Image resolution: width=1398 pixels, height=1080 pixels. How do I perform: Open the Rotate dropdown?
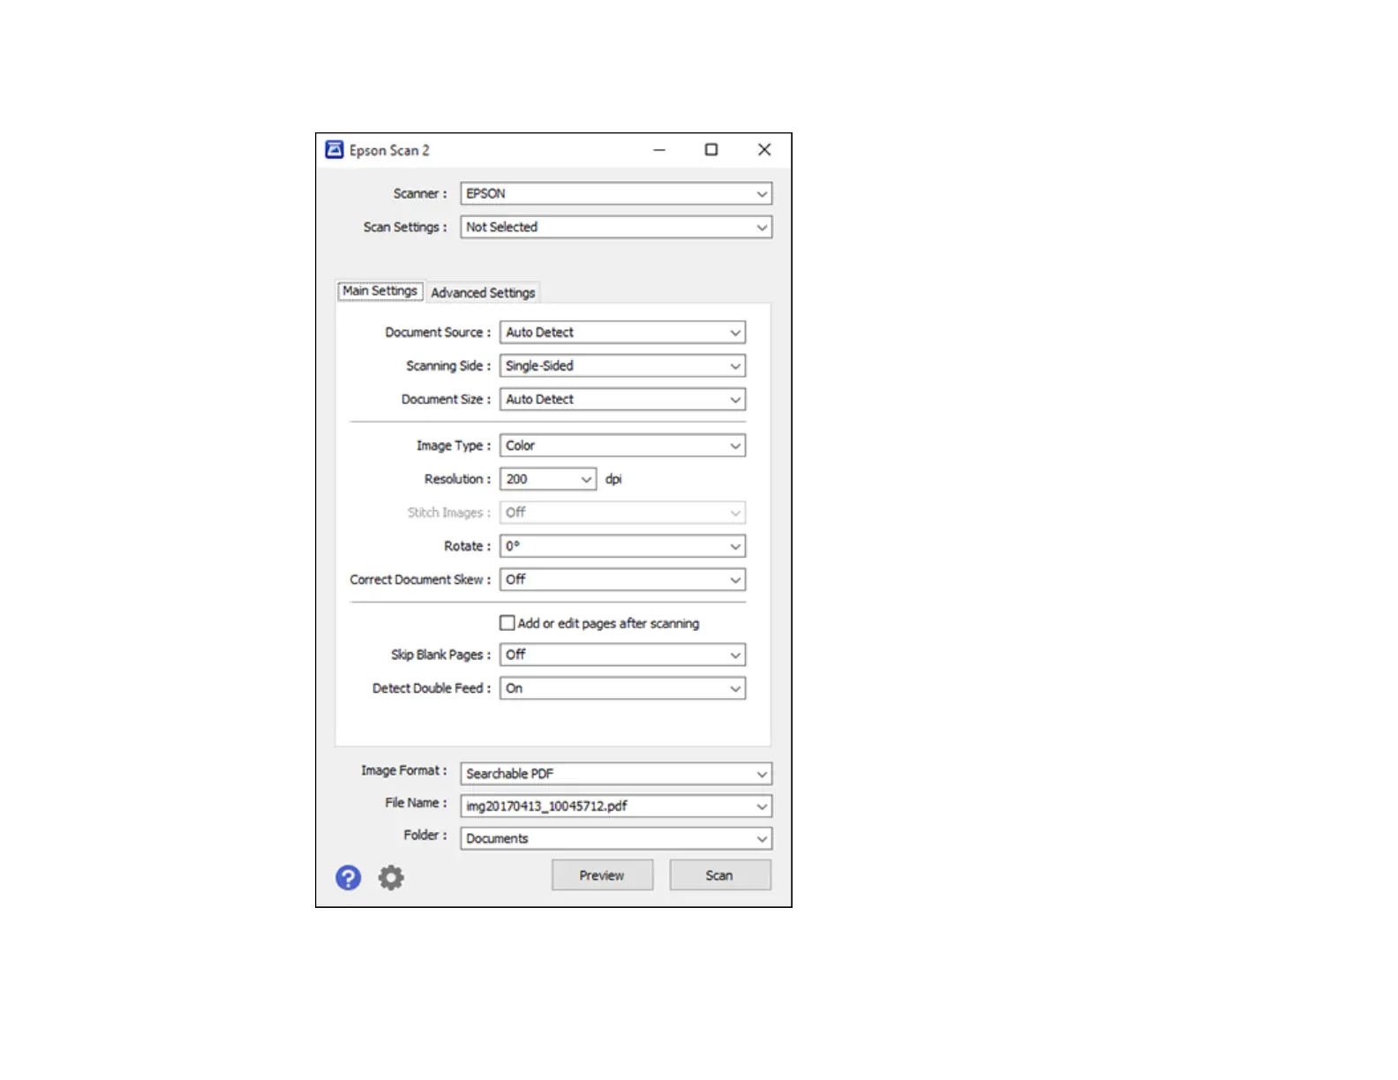[622, 546]
